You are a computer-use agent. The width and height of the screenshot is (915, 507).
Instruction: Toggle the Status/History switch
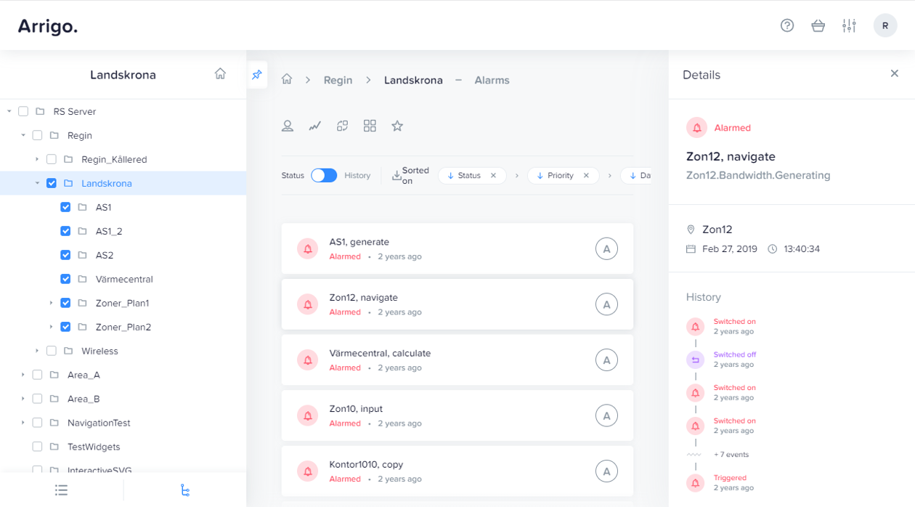[x=324, y=175]
